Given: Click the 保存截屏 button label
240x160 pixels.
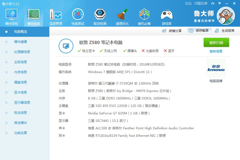Looking at the screenshot, I should point(202,31).
